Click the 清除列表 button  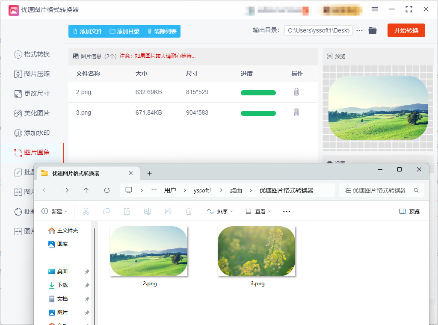[162, 31]
